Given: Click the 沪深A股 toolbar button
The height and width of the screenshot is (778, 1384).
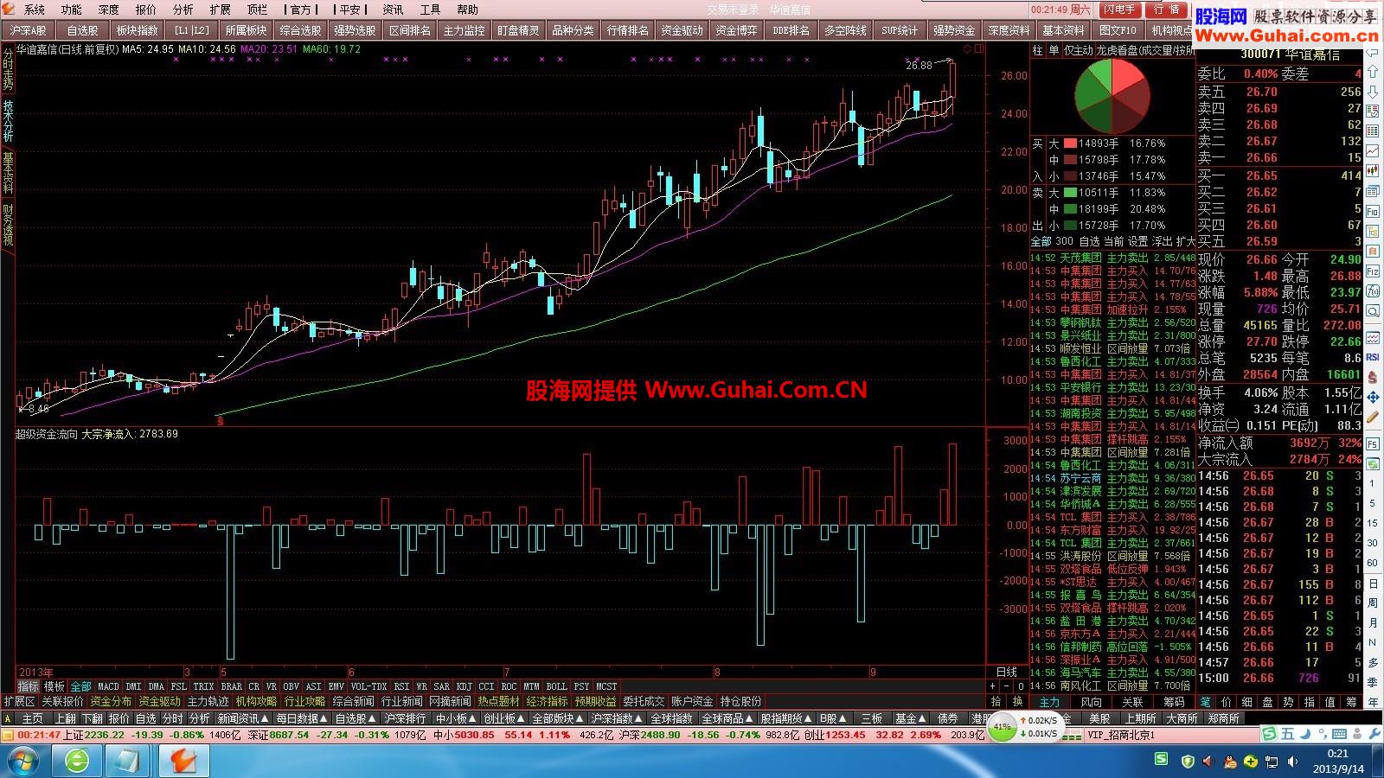Looking at the screenshot, I should tap(28, 30).
